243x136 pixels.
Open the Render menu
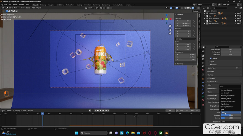pyautogui.click(x=15, y=5)
